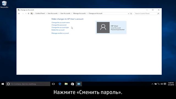This screenshot has width=176, height=99.
Task: Click Change the password link
Action: [59, 25]
